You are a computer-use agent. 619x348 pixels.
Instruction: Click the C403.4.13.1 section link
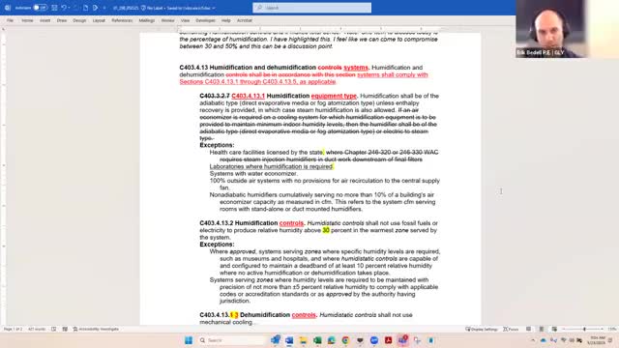[x=249, y=96]
